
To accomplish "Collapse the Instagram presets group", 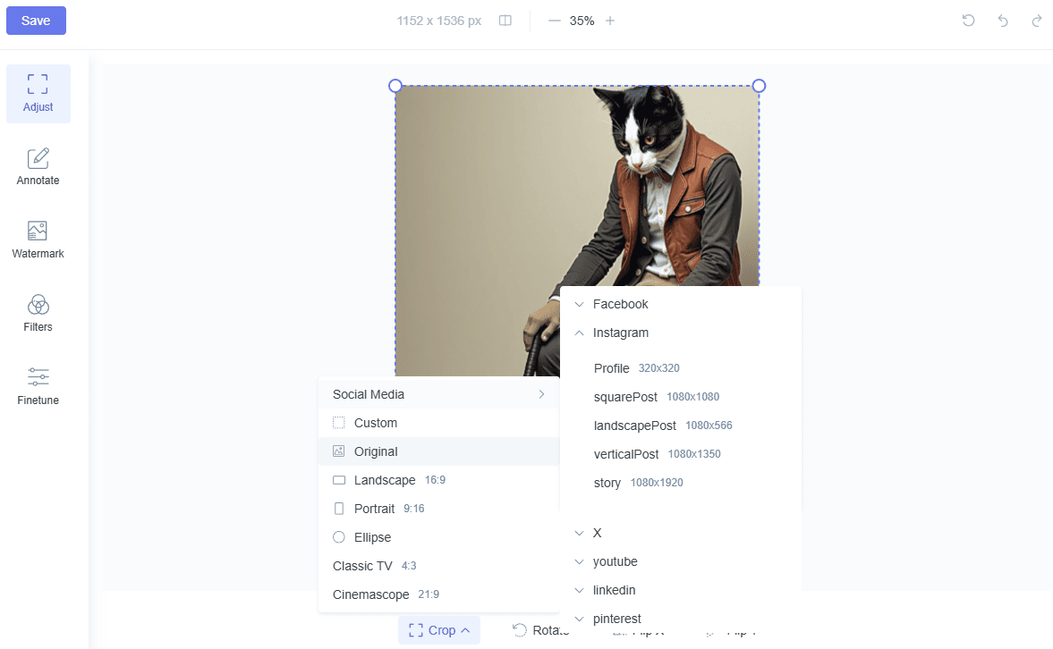I will click(681, 333).
